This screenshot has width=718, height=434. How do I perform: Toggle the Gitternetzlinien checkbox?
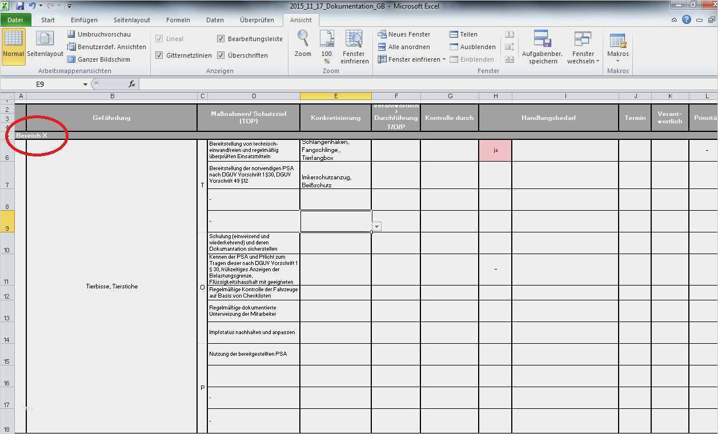pyautogui.click(x=159, y=55)
